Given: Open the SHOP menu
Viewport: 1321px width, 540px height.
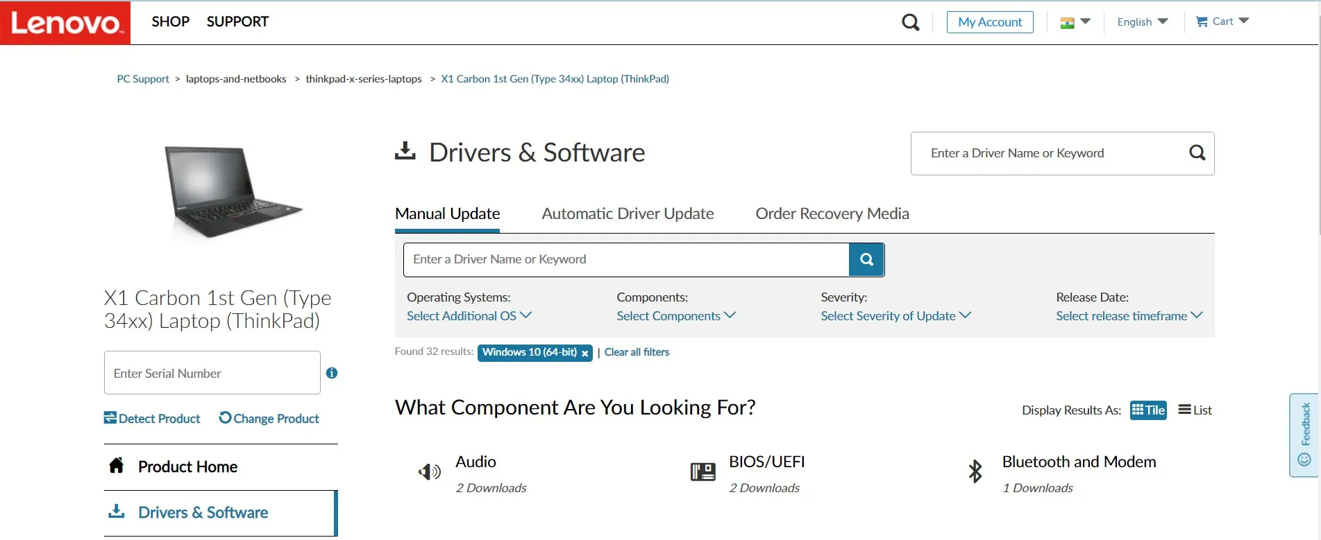Looking at the screenshot, I should 170,21.
